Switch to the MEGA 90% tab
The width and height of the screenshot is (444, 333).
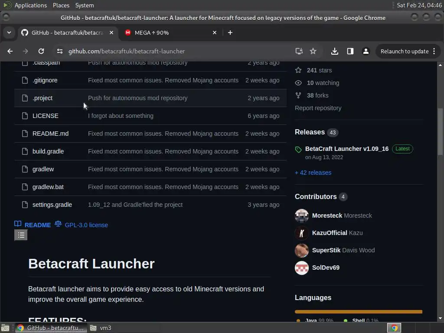tap(171, 33)
